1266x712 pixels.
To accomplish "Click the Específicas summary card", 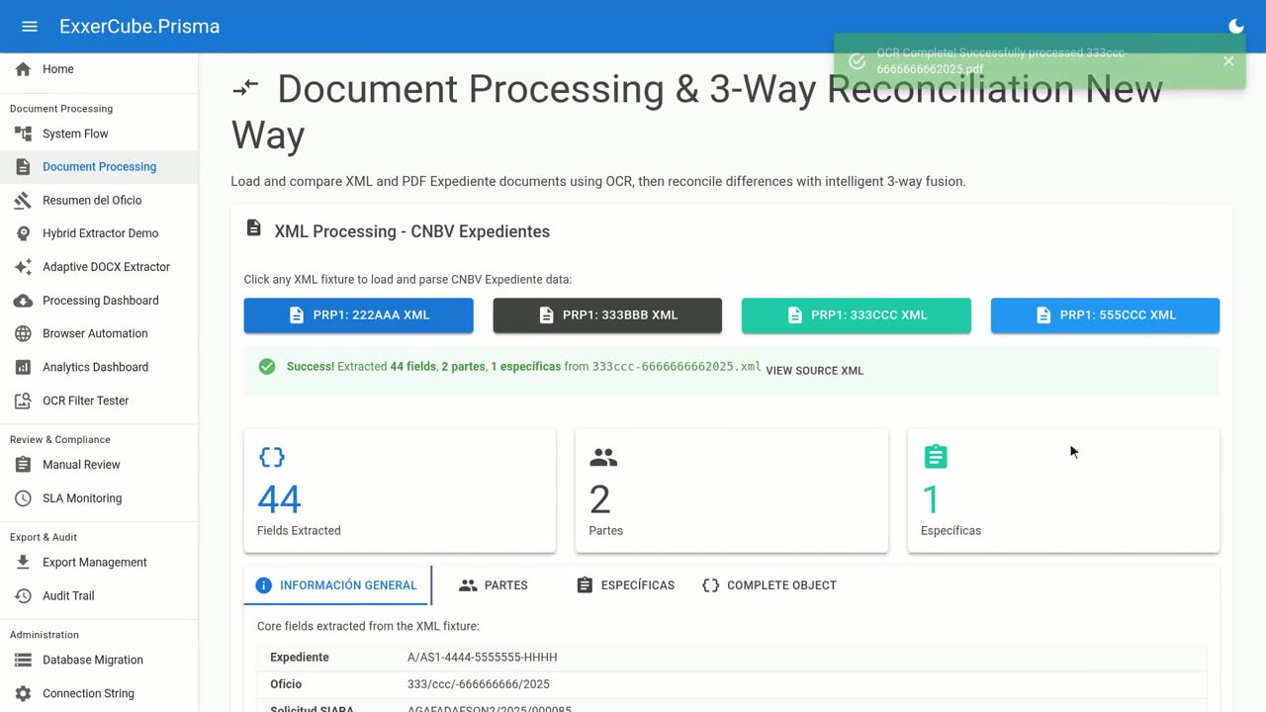I will point(1063,490).
